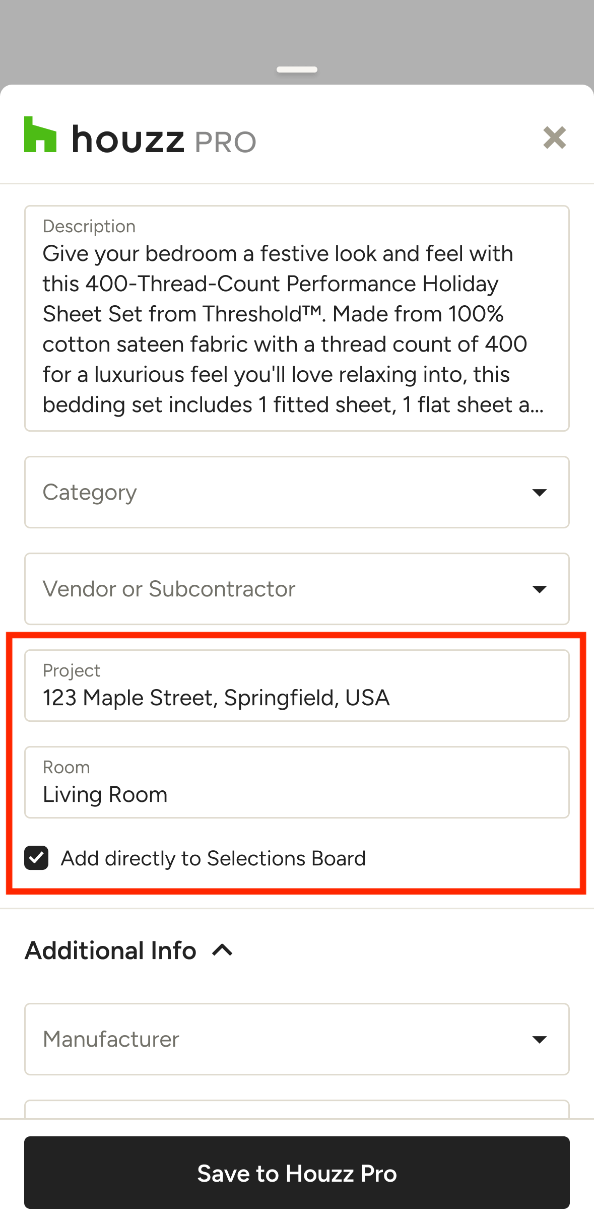The width and height of the screenshot is (594, 1227).
Task: Click the Manufacturer dropdown arrow icon
Action: (539, 1039)
